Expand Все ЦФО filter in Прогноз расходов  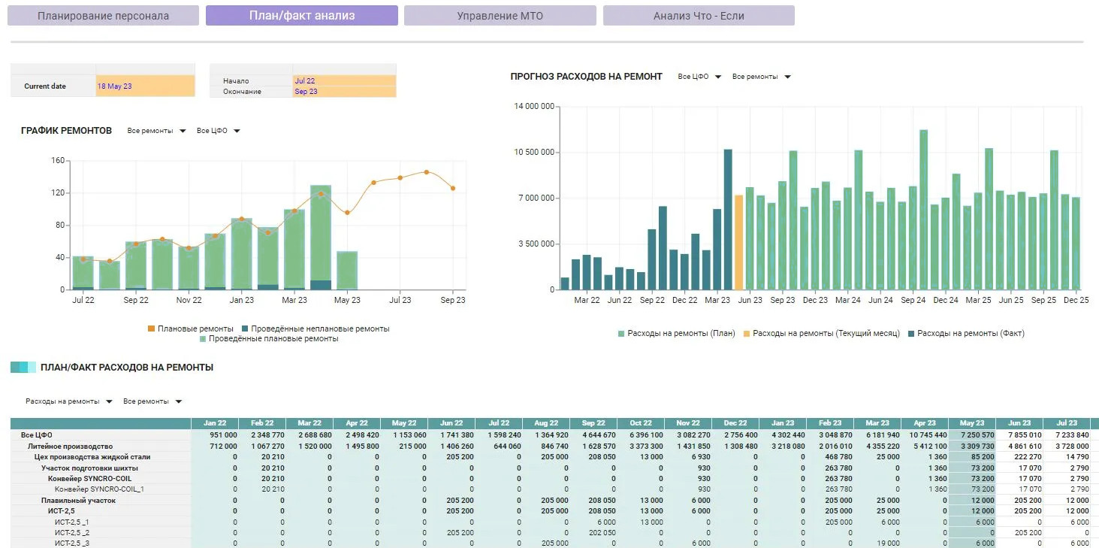click(x=699, y=77)
